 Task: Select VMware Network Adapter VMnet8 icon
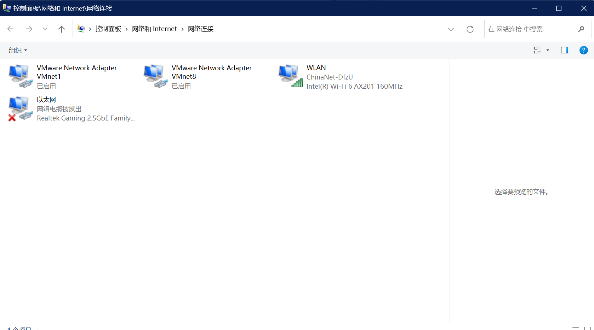[x=155, y=76]
